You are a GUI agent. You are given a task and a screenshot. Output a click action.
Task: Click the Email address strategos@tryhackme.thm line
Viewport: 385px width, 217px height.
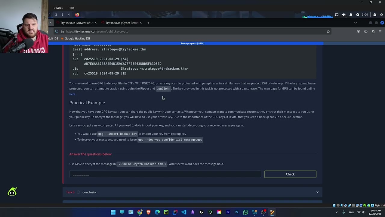pyautogui.click(x=109, y=49)
